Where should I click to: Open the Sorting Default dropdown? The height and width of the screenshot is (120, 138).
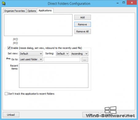[63, 54]
